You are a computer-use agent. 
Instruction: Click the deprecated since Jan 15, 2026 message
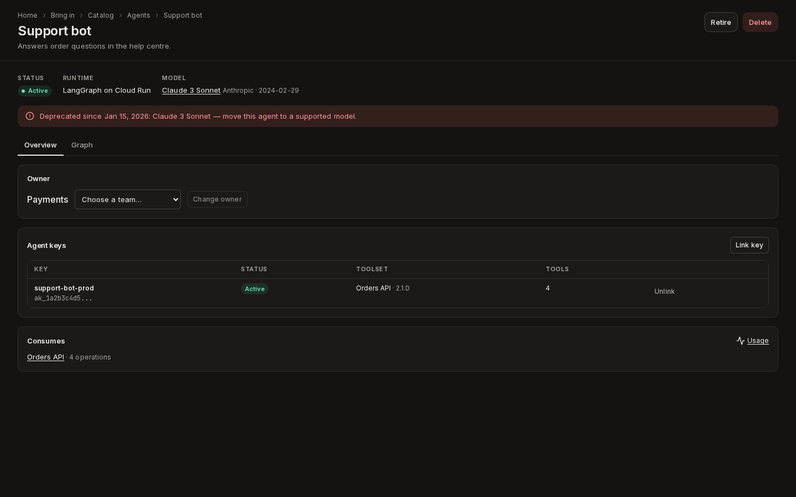pyautogui.click(x=198, y=117)
